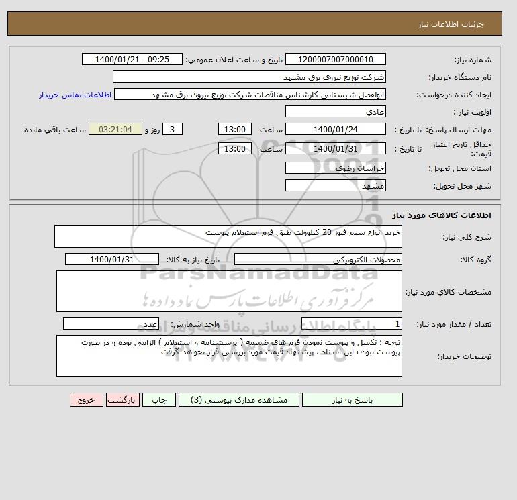517x500 pixels.
Task: Click remaining days field showing 3
Action: (172, 130)
